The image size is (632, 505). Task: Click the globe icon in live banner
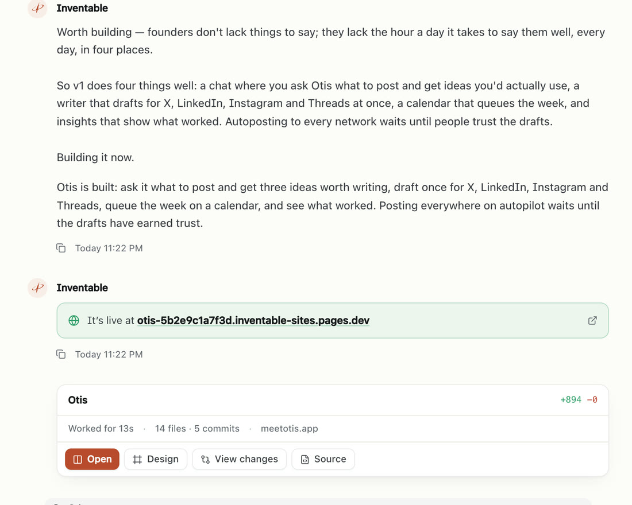(x=74, y=321)
